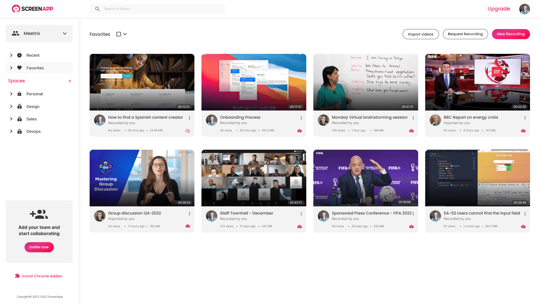This screenshot has height=305, width=541.
Task: Click the Meetrix team people icon
Action: [x=15, y=33]
